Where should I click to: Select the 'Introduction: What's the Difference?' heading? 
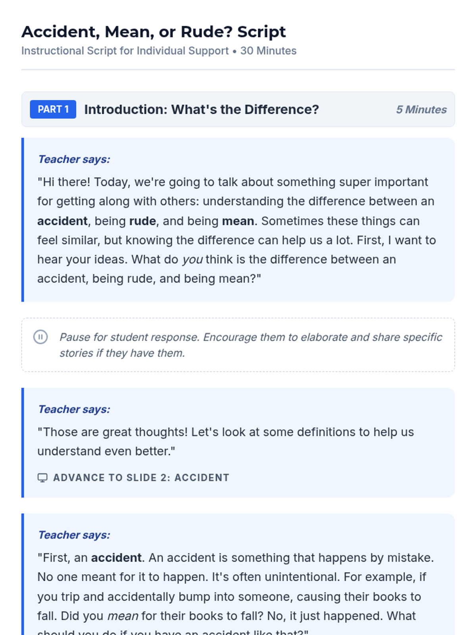click(202, 110)
